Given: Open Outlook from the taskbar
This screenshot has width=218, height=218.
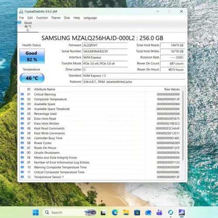Looking at the screenshot, I should click(148, 213).
